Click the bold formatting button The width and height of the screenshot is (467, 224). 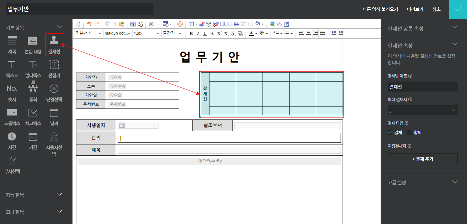191,34
